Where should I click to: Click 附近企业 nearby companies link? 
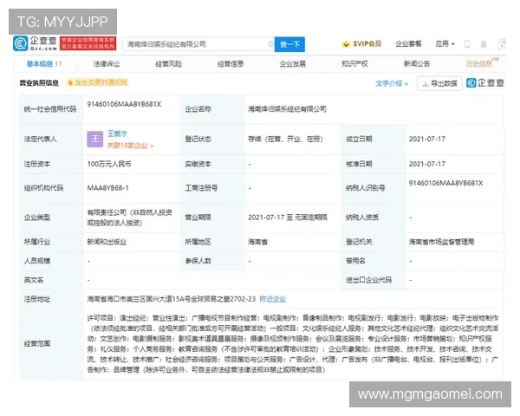273,299
